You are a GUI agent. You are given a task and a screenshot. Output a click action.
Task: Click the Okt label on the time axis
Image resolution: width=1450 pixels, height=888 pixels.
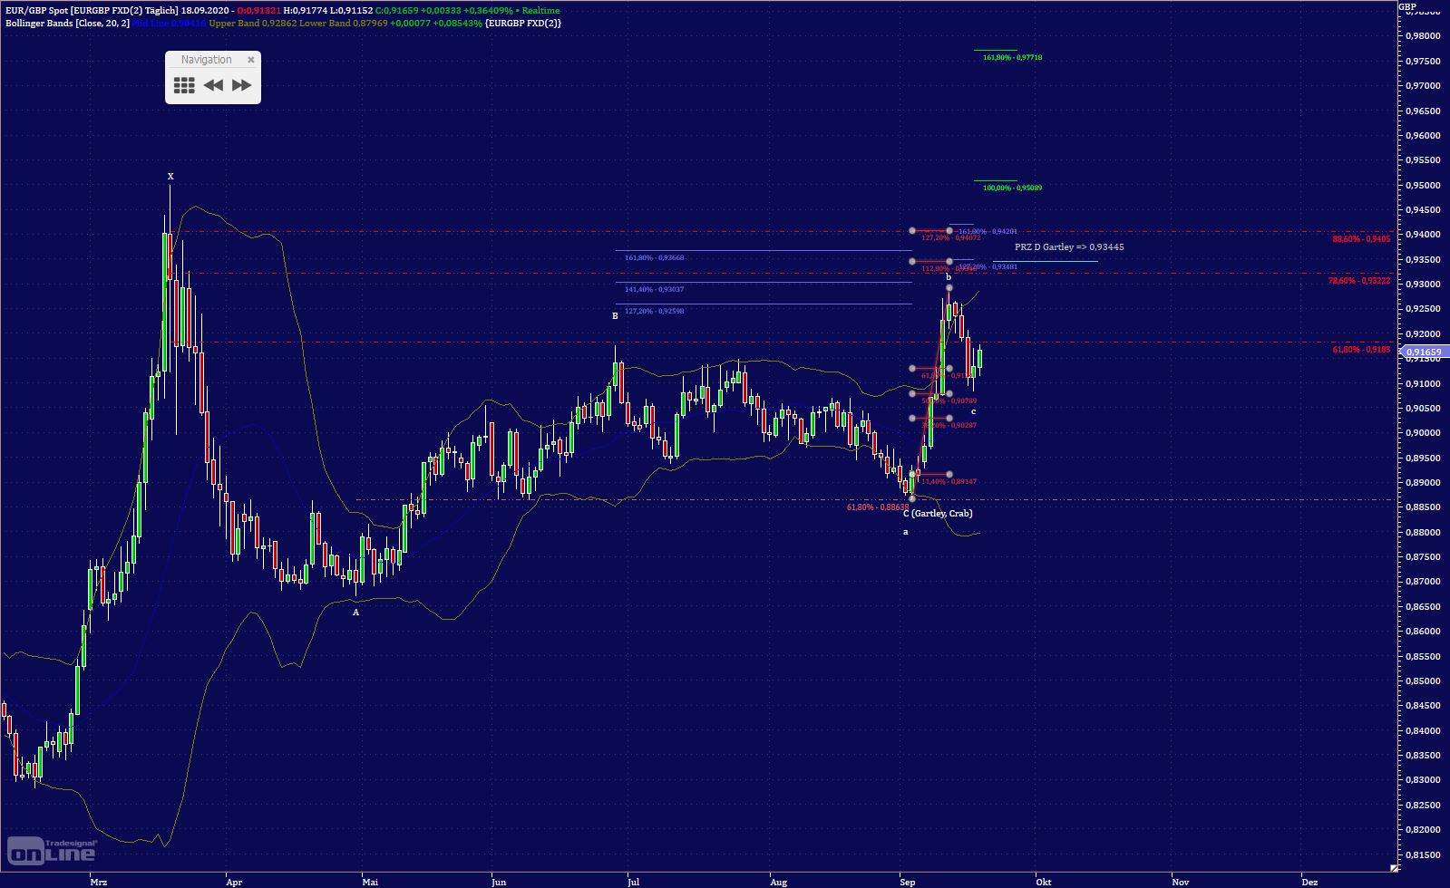point(1044,881)
